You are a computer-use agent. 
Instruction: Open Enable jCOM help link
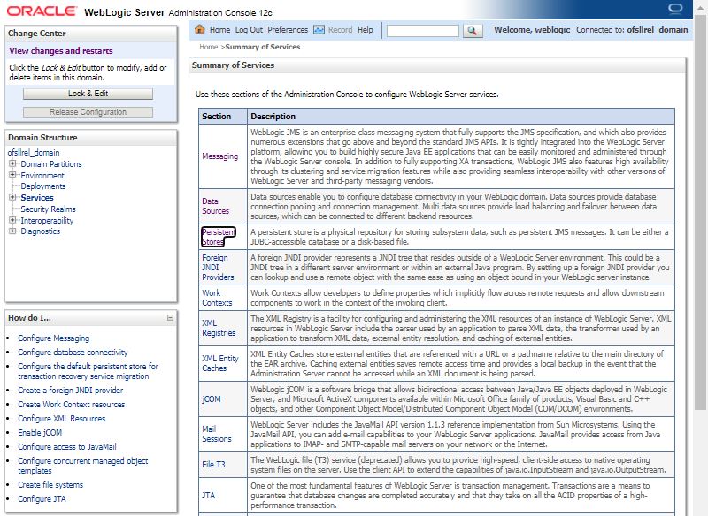40,432
